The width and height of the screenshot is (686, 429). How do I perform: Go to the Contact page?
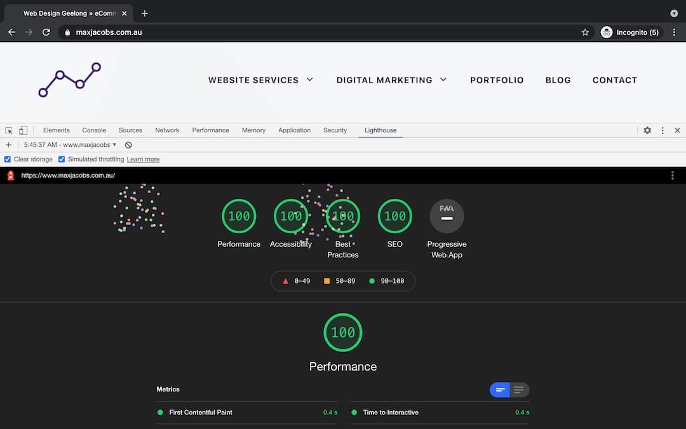(615, 80)
